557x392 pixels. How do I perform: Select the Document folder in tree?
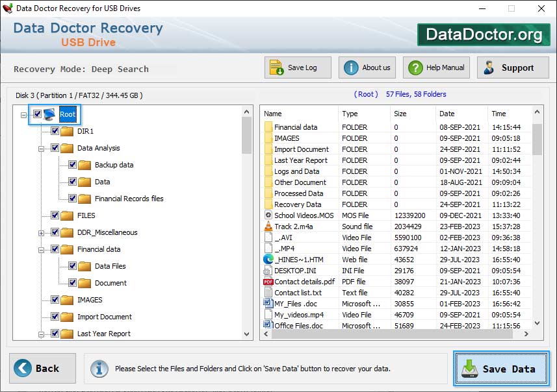tap(110, 283)
